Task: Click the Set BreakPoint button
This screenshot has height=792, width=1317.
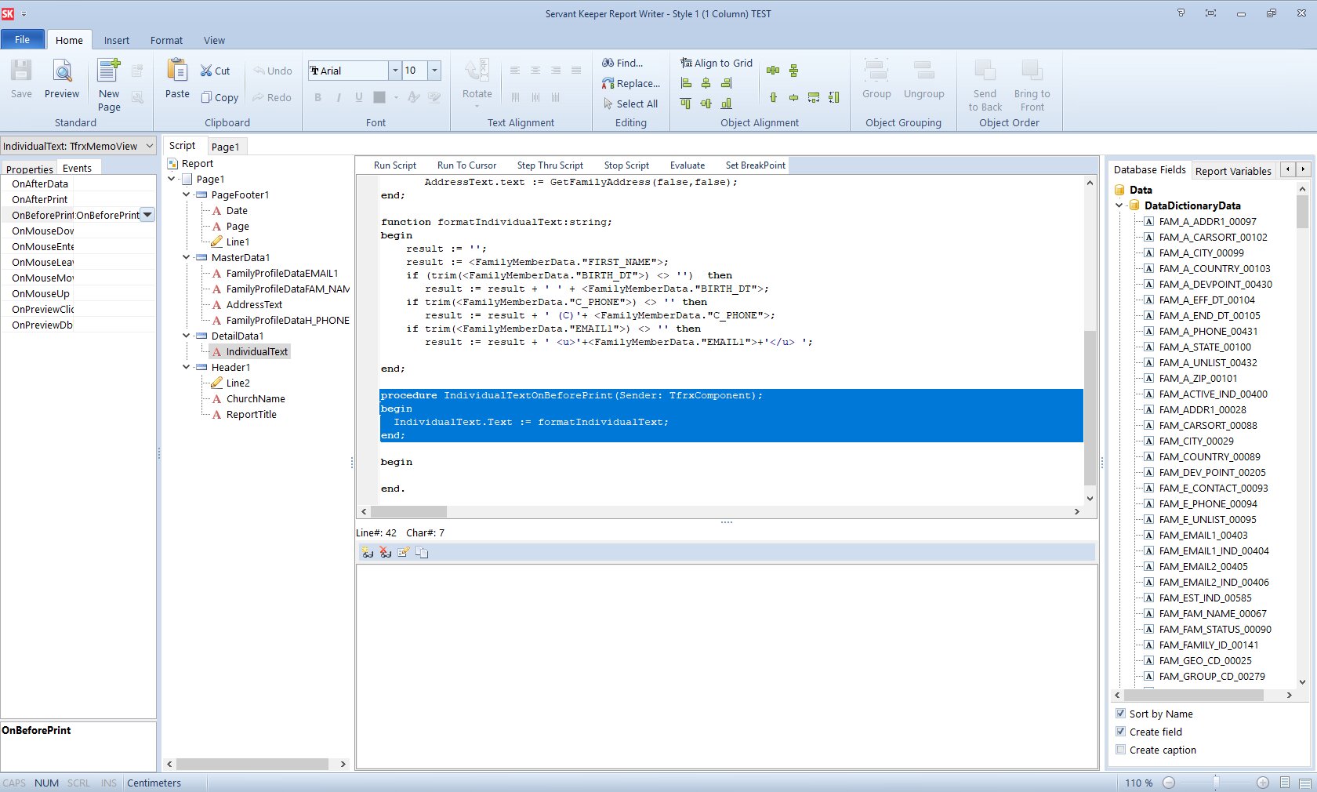Action: click(754, 165)
